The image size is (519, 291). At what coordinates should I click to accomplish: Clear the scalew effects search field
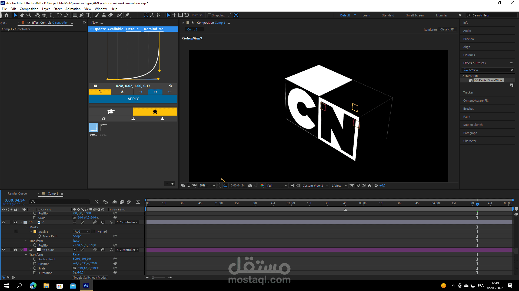511,70
